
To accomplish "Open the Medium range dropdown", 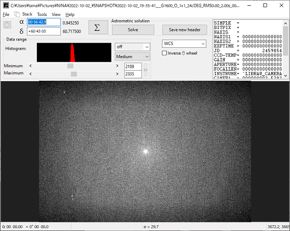I will 132,57.
